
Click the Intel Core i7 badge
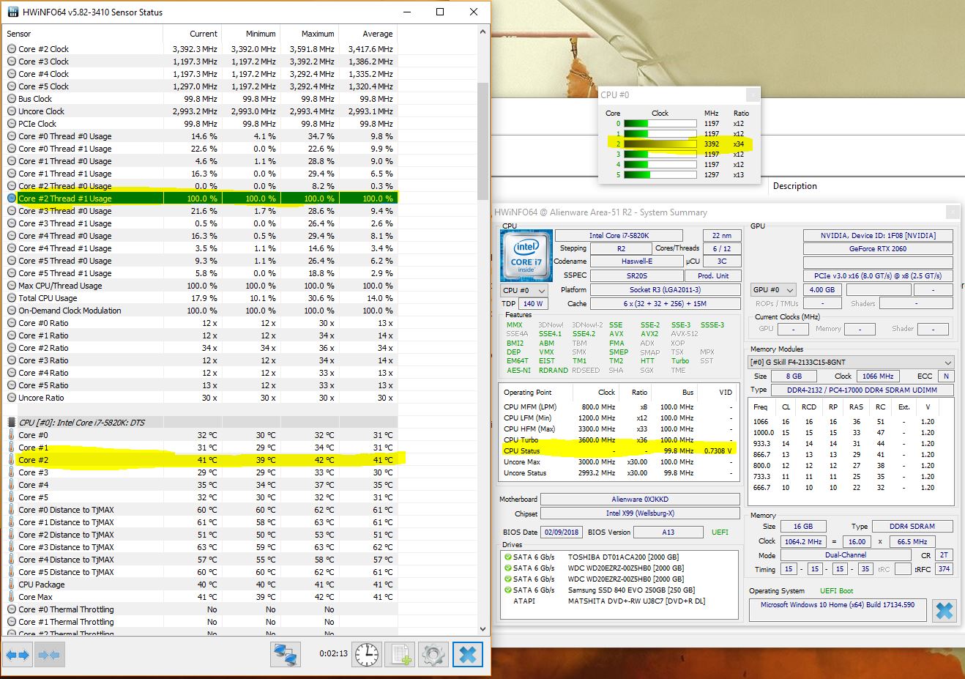coord(526,255)
